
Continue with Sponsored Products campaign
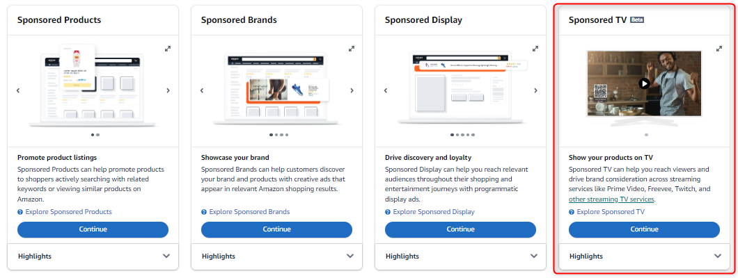click(x=93, y=229)
